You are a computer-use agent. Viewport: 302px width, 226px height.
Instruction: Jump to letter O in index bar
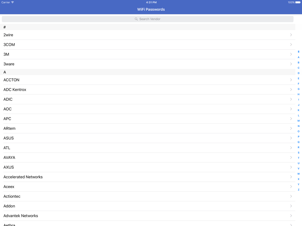(298, 131)
